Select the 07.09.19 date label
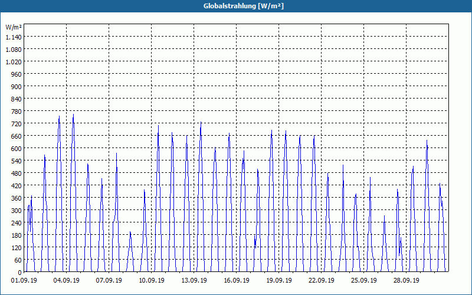This screenshot has width=472, height=295. tap(109, 281)
